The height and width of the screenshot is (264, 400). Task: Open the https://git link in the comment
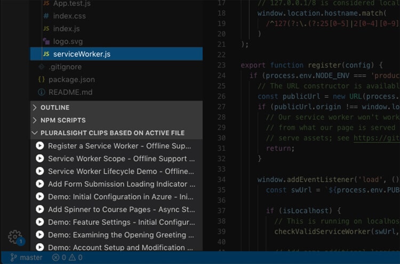coord(377,138)
